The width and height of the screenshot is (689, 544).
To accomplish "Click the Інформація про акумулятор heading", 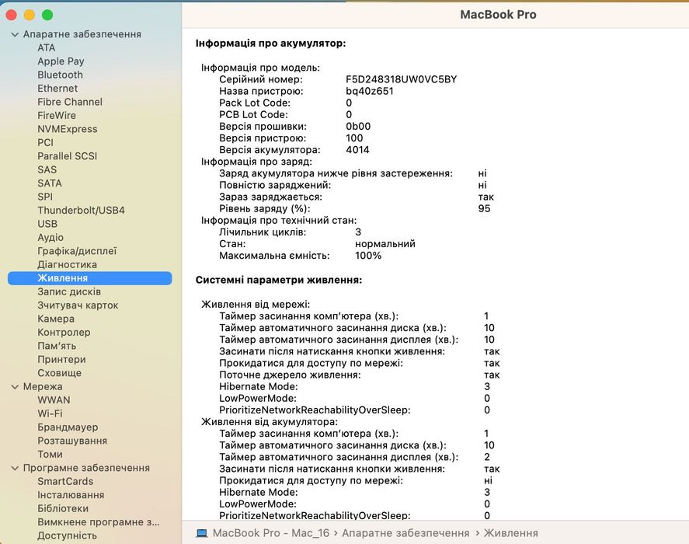I will (270, 44).
